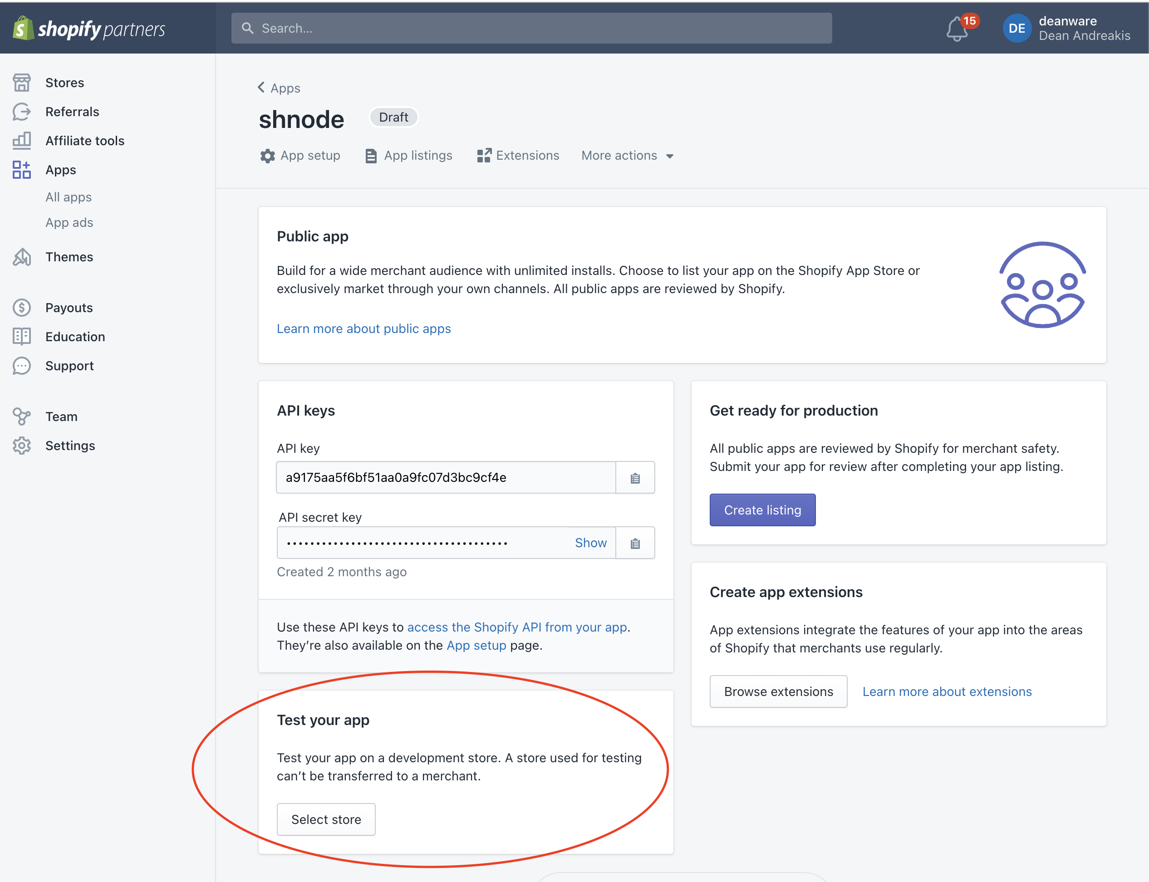Click the public app people illustration
1149x882 pixels.
click(x=1042, y=284)
